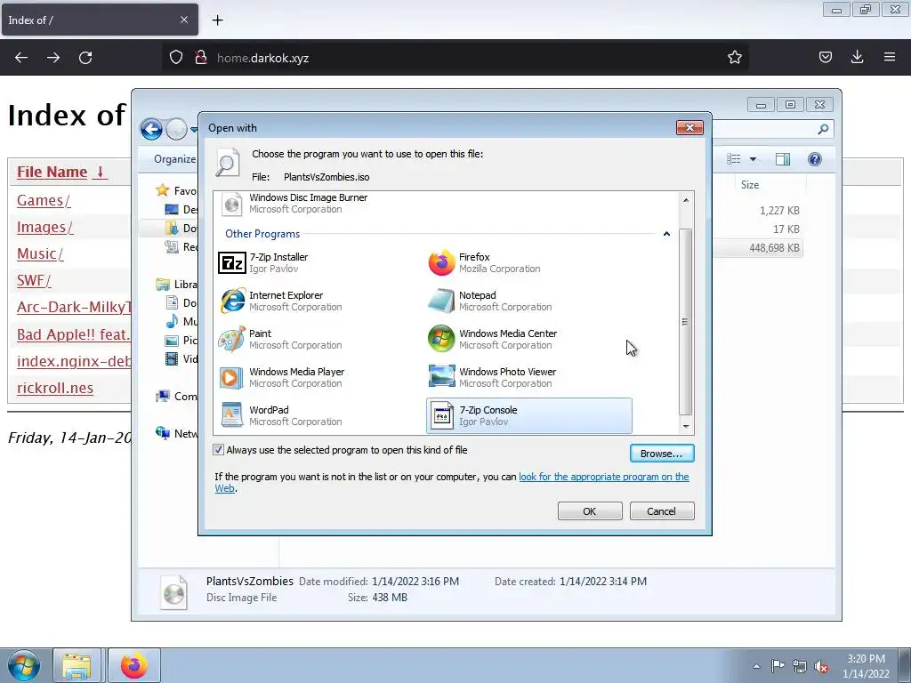The width and height of the screenshot is (911, 683).
Task: Open a new Firefox tab
Action: 217,20
